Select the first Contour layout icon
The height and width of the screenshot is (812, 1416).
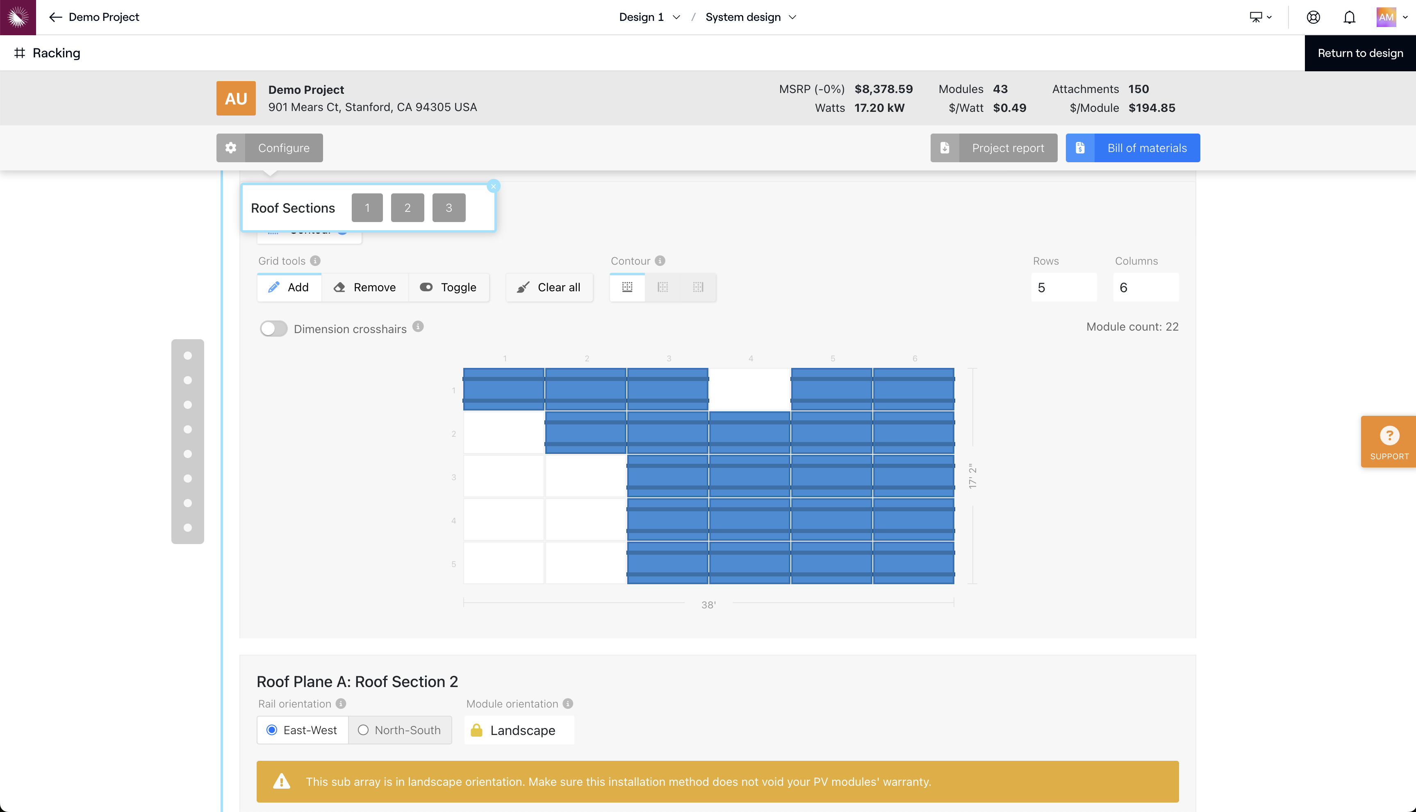click(x=627, y=287)
